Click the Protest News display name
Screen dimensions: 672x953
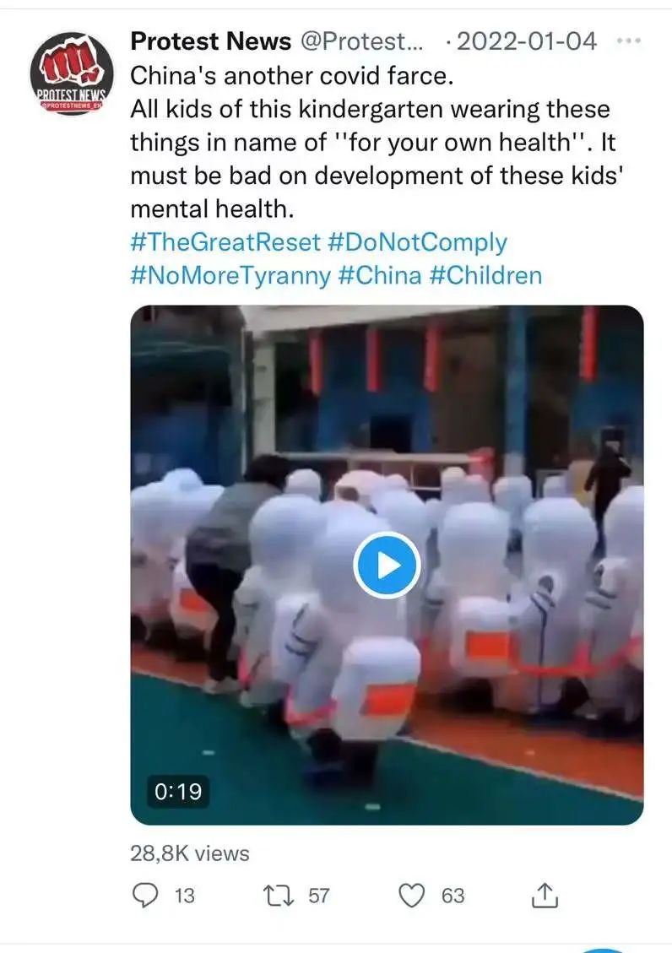pos(211,41)
